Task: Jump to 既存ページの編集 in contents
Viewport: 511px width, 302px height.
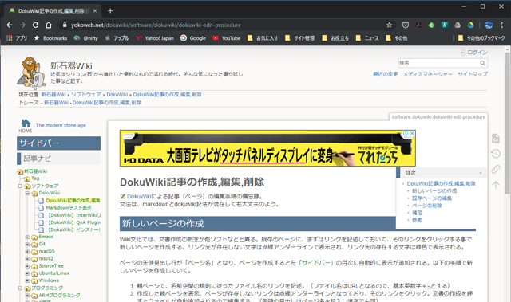Action: (432, 198)
